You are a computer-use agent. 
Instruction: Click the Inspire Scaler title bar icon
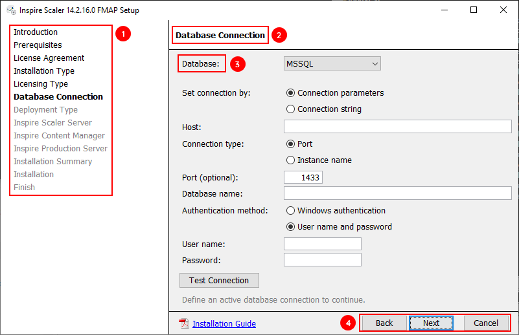click(x=11, y=10)
